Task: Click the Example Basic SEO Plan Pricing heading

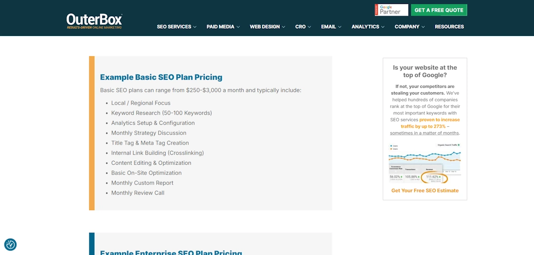Action: click(161, 77)
